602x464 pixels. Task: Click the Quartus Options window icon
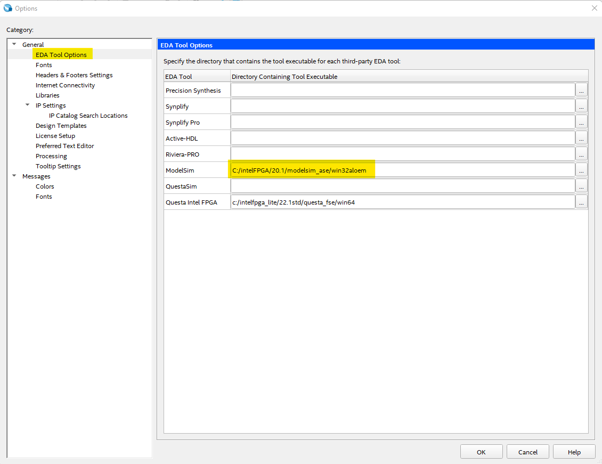pyautogui.click(x=7, y=8)
